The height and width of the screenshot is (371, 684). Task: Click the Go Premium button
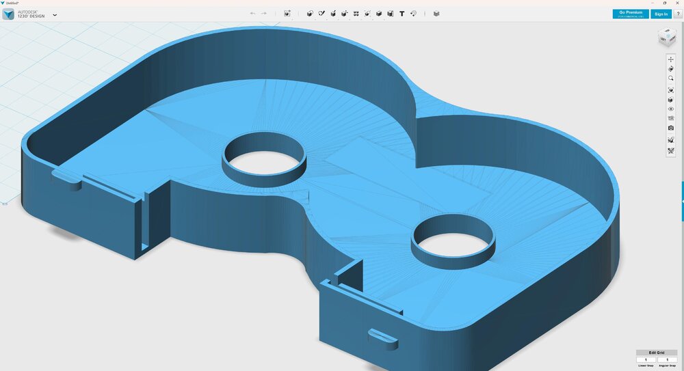click(x=631, y=14)
